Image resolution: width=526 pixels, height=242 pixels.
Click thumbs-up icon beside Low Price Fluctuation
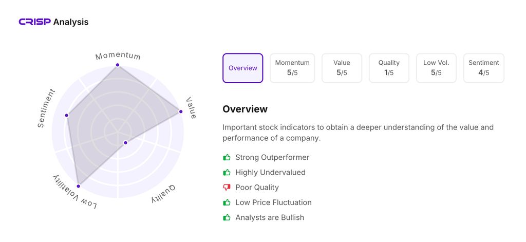point(227,202)
